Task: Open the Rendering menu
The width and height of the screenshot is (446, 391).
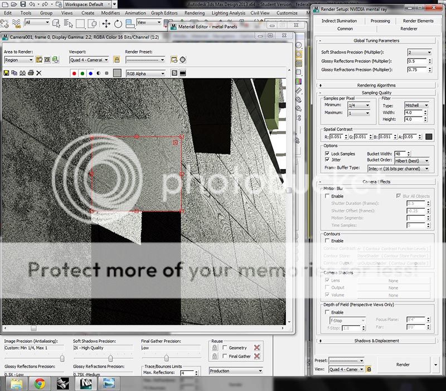Action: point(194,13)
